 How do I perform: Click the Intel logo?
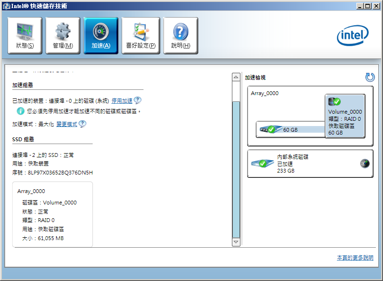(x=353, y=36)
